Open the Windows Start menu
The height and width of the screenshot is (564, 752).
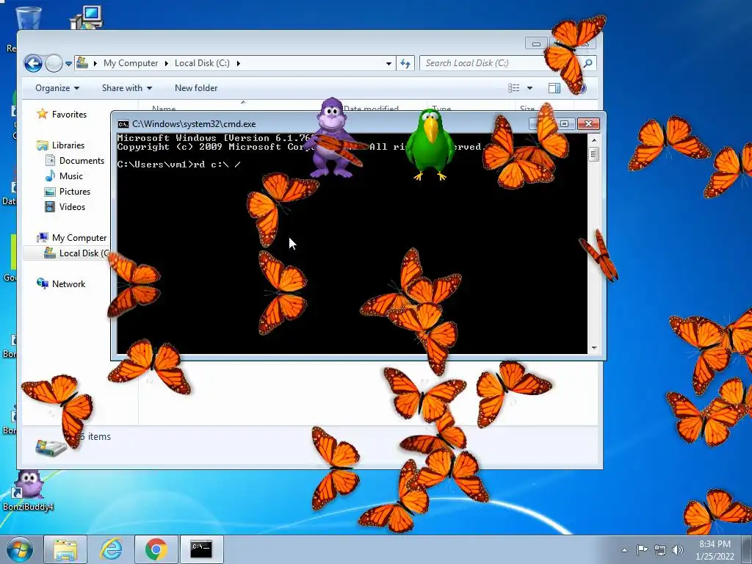coord(20,549)
